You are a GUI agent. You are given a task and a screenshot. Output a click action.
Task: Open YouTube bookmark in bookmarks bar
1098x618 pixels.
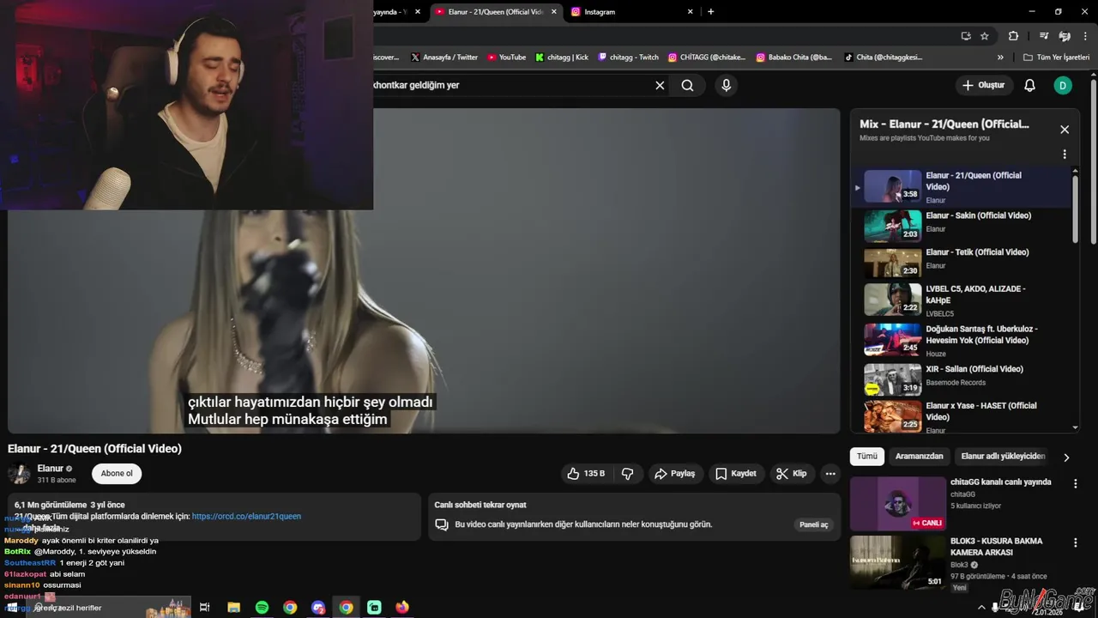(506, 58)
